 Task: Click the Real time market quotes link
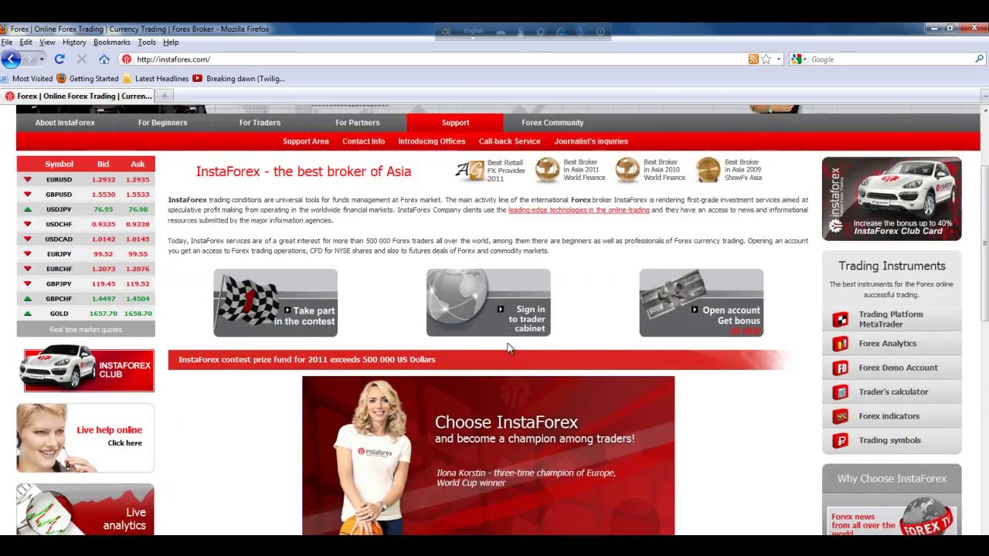point(86,330)
